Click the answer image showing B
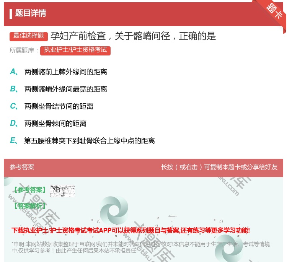 click(x=62, y=190)
